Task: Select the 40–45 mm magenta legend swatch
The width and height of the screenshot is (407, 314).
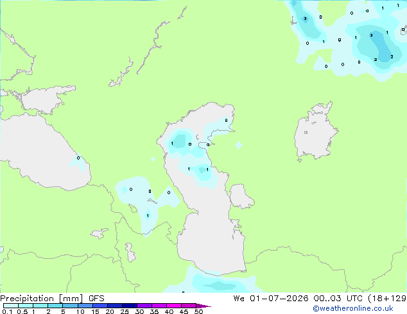Action: [x=174, y=306]
